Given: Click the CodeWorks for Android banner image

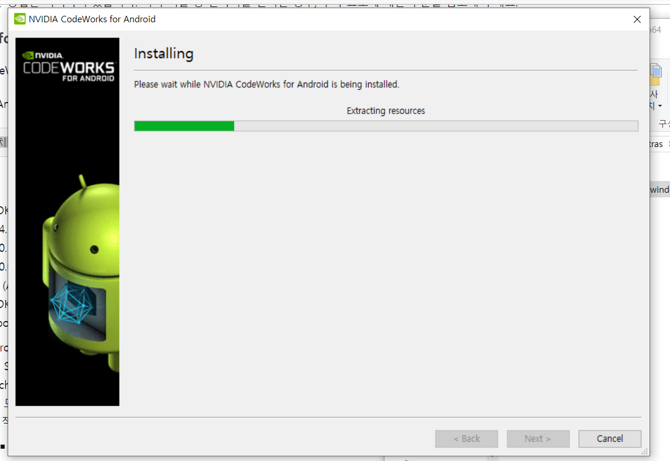Looking at the screenshot, I should pyautogui.click(x=67, y=221).
